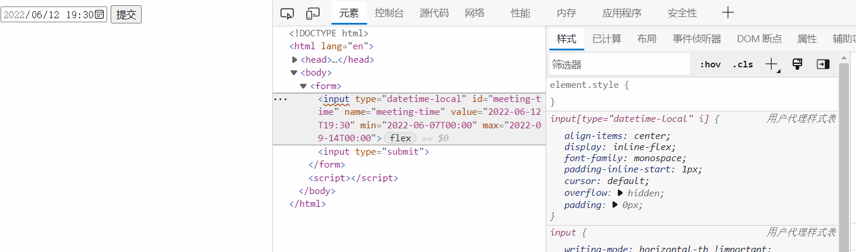Click the 提交 submit button

(x=126, y=15)
